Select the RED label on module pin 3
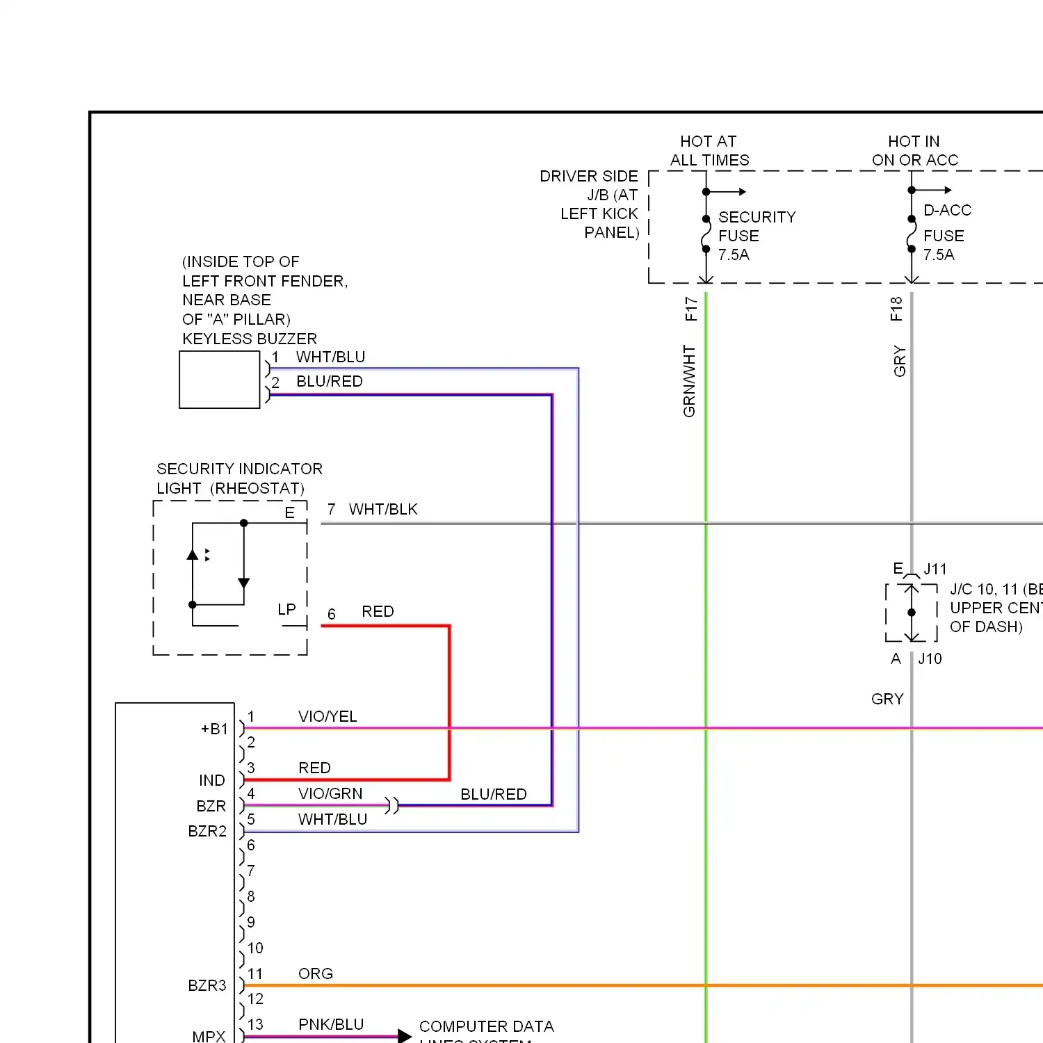 pos(314,768)
